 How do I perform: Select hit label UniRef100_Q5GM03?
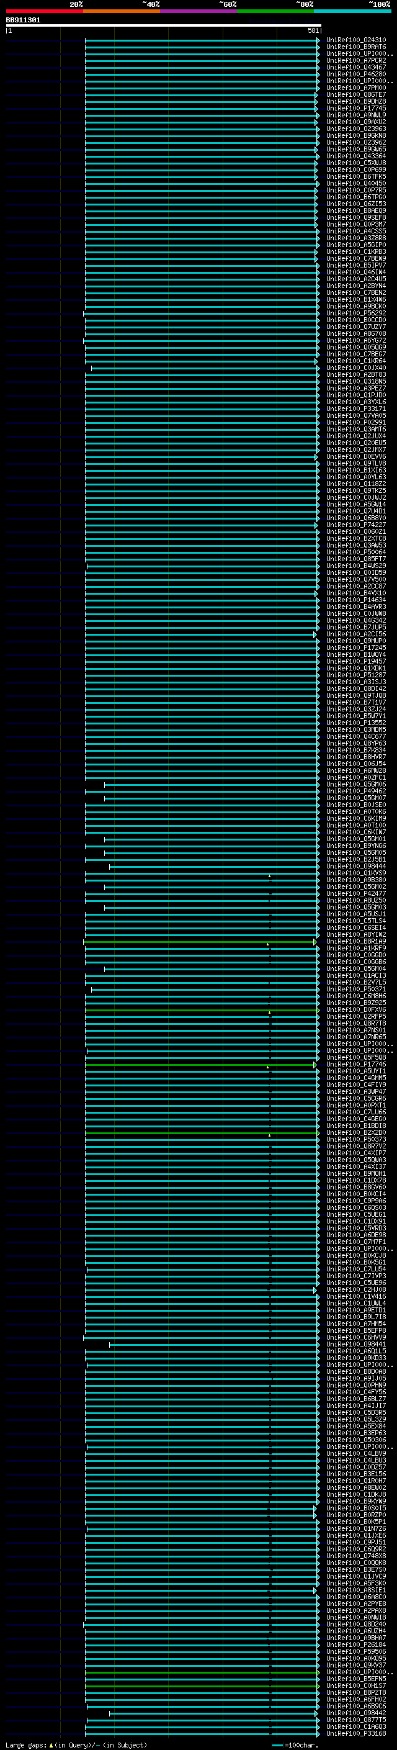[356, 907]
